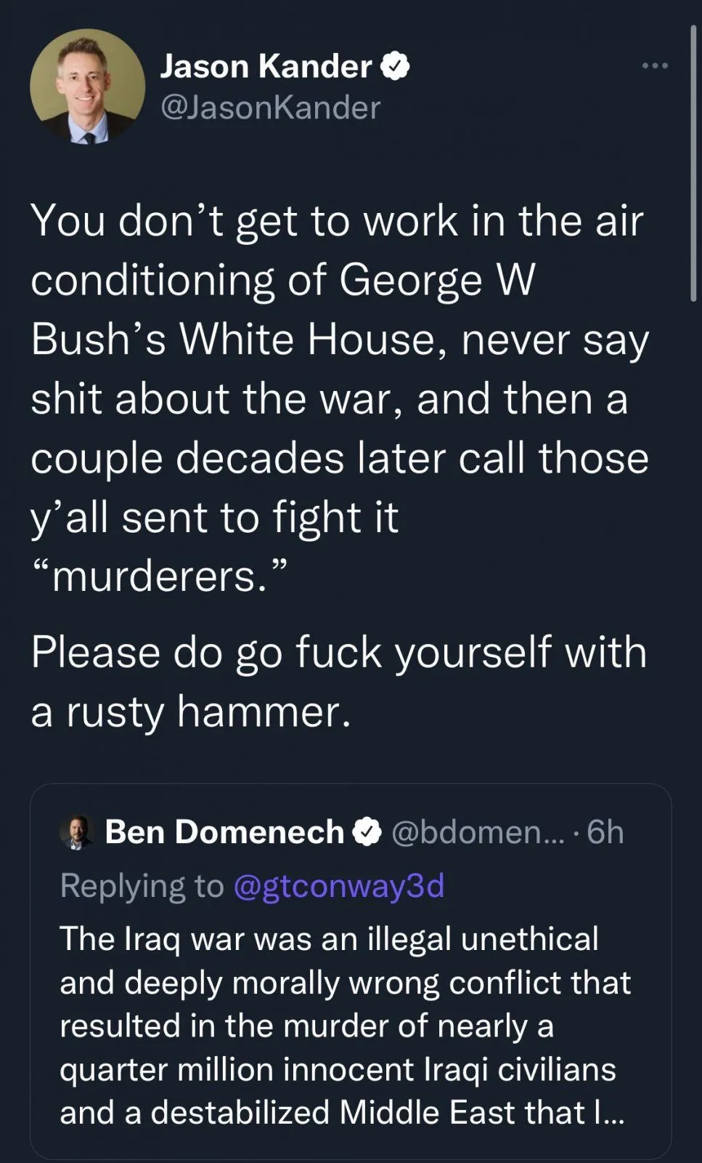Click Ben Domenech's small avatar
The height and width of the screenshot is (1163, 702).
pos(77,832)
